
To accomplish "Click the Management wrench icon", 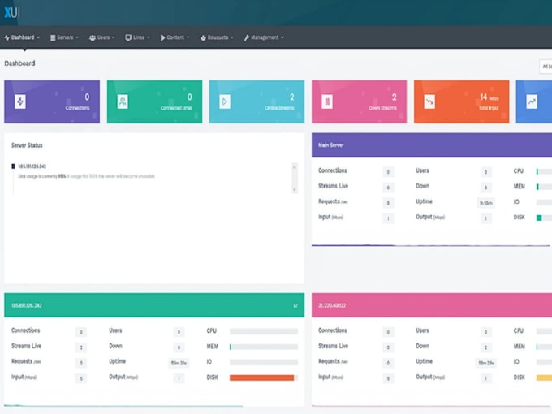I will coord(247,37).
